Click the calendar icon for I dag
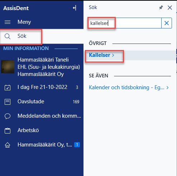Image resolution: width=177 pixels, height=176 pixels. (x=8, y=87)
